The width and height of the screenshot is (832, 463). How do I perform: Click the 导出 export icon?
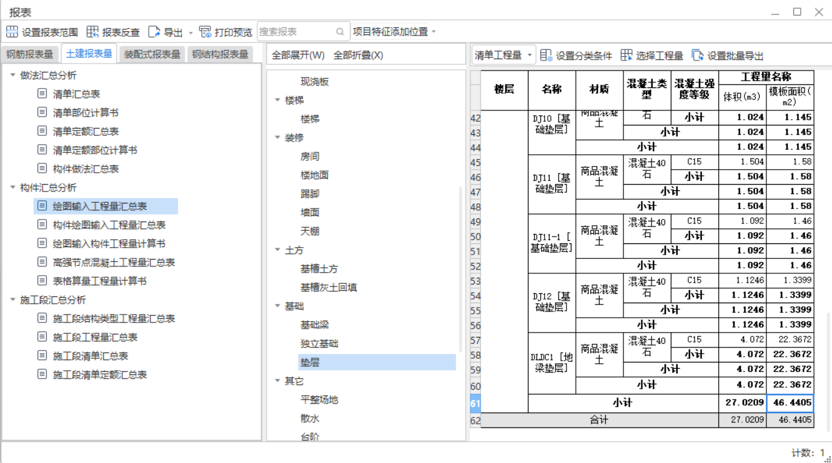[154, 32]
